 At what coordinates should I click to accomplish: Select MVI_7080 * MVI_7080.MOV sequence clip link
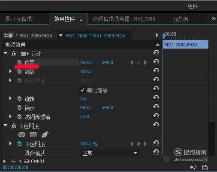pos(96,36)
